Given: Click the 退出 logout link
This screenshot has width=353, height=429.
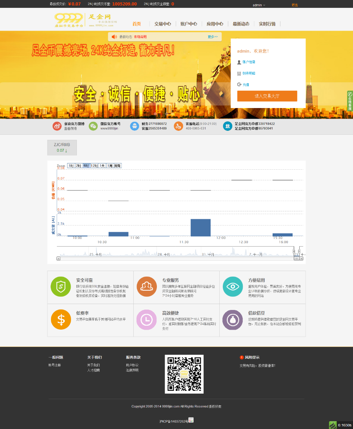Looking at the screenshot, I should coord(295,5).
